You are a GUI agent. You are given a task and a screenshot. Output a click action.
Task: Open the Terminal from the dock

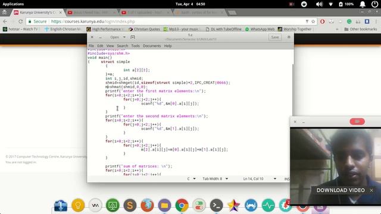point(216,206)
